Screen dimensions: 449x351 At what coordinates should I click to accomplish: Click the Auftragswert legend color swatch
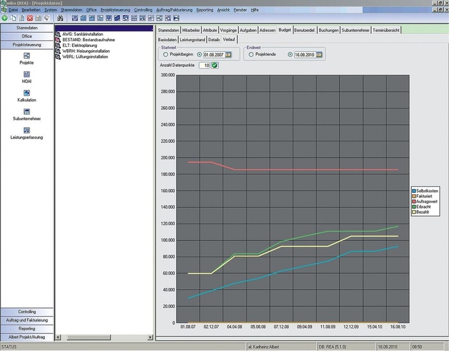coord(414,201)
